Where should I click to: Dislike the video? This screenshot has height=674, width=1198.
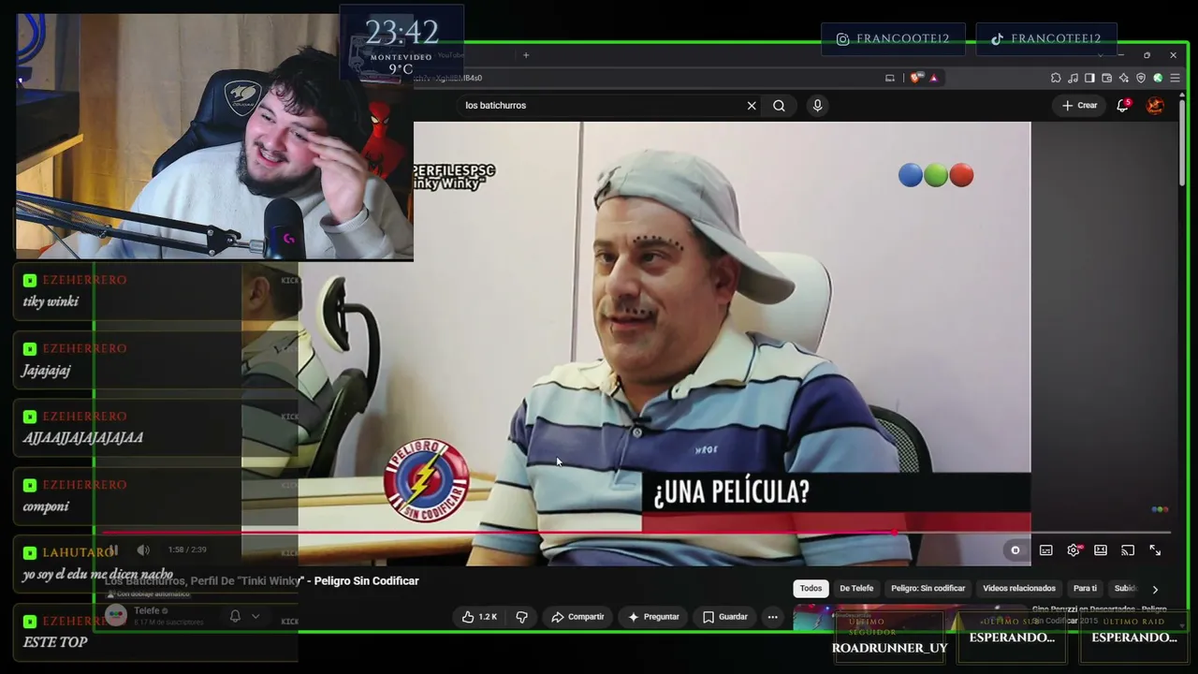tap(522, 617)
